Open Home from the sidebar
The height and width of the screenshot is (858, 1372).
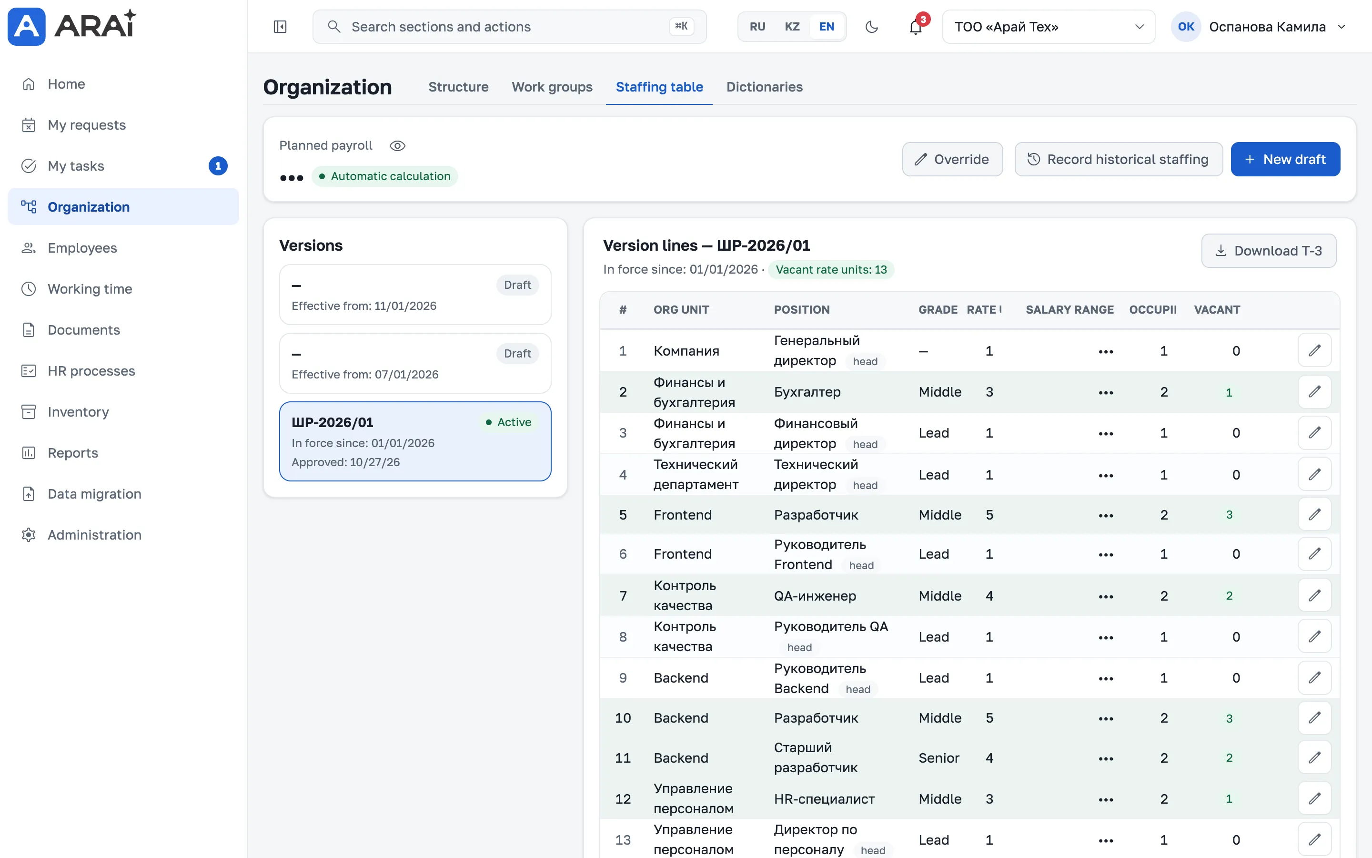point(123,84)
